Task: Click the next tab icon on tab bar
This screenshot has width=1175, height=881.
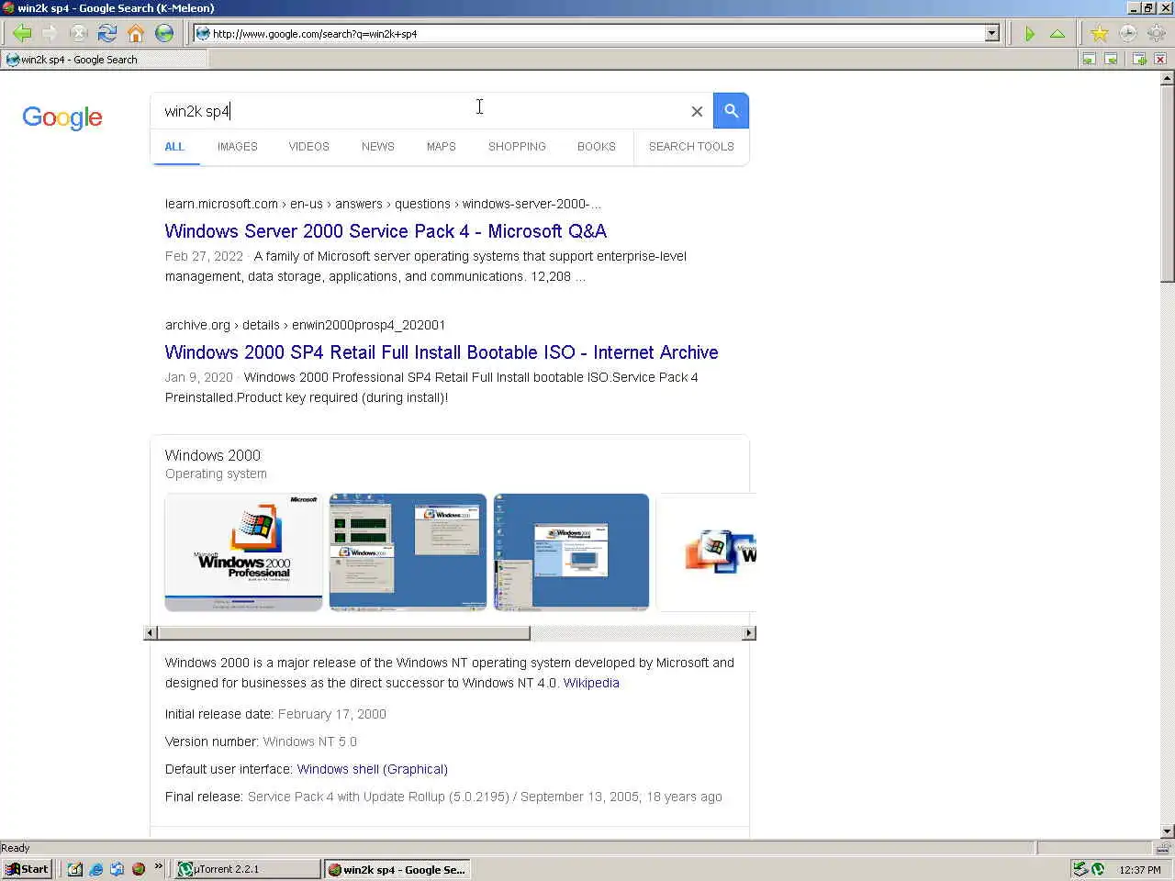Action: click(x=1111, y=60)
